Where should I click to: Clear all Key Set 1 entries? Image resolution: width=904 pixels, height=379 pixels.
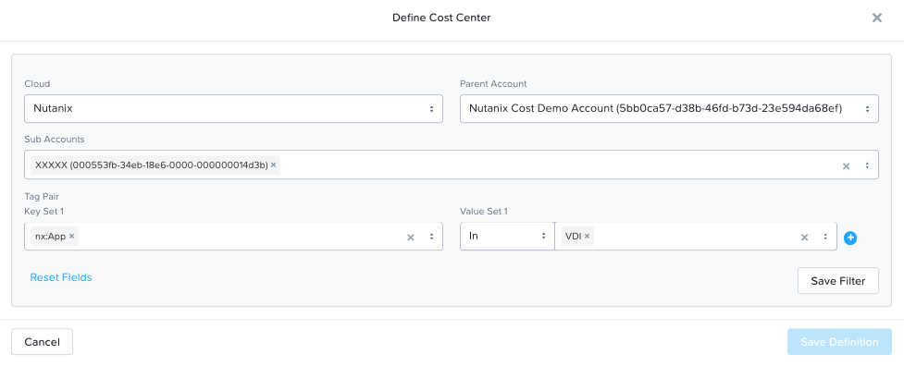[411, 237]
